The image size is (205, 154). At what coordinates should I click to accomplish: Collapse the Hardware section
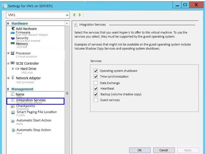(8, 24)
